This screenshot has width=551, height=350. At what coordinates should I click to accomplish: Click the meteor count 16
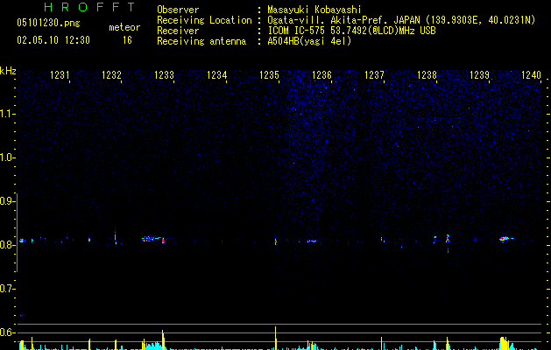click(127, 40)
